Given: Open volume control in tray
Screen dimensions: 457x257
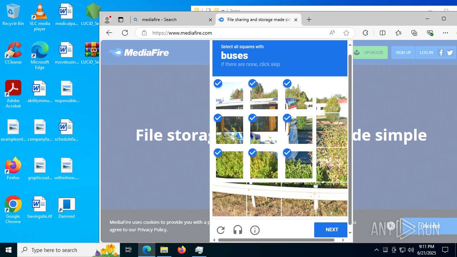Looking at the screenshot, I should (411, 250).
